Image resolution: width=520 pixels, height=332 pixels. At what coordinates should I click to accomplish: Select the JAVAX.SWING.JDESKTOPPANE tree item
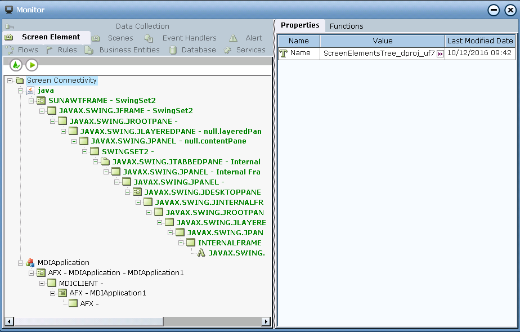tap(202, 192)
